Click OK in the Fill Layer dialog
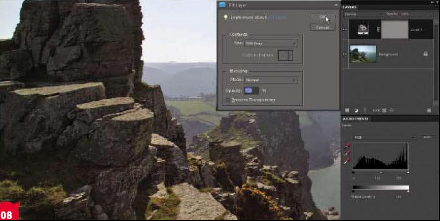The image size is (440, 221). [323, 17]
